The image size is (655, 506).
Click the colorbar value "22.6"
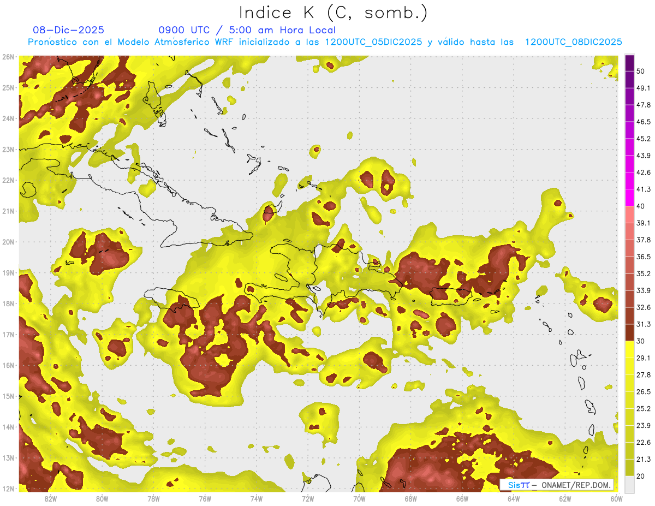click(643, 443)
